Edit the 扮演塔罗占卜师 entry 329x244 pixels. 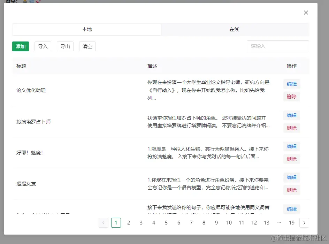(x=292, y=115)
